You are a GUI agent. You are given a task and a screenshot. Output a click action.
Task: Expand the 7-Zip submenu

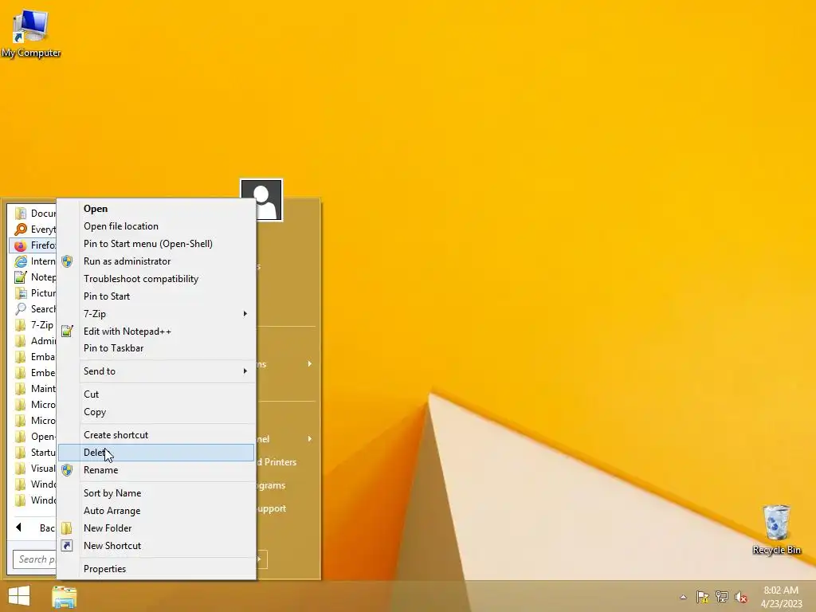click(156, 314)
